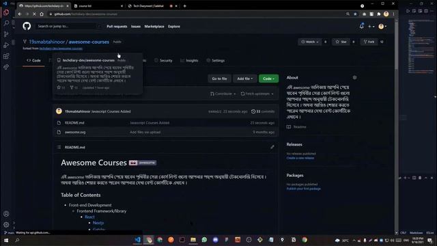Open the Add file dropdown

(x=244, y=79)
